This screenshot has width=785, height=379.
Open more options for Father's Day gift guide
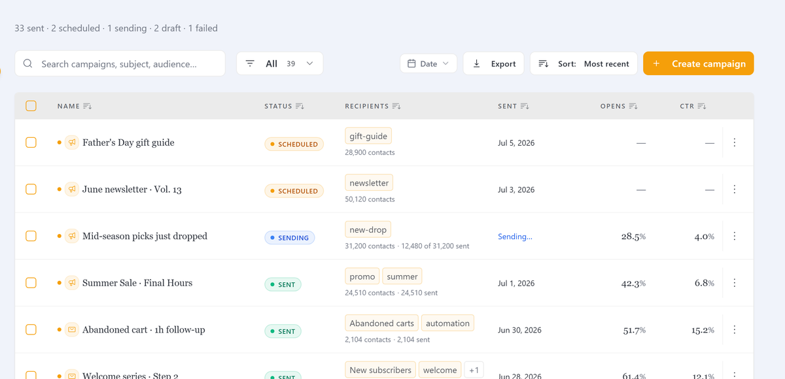pyautogui.click(x=735, y=142)
